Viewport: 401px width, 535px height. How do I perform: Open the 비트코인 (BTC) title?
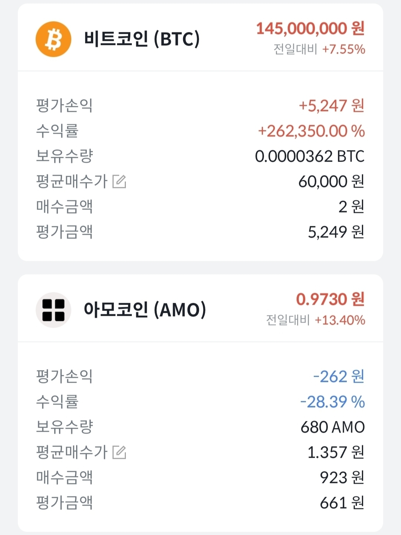141,39
